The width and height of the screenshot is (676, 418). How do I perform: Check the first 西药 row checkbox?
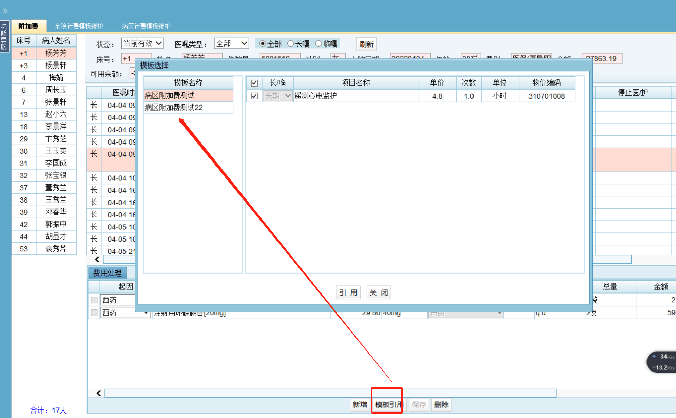(x=94, y=300)
